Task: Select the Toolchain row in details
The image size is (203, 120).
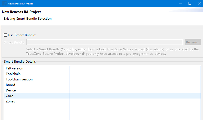Action: coord(13,74)
